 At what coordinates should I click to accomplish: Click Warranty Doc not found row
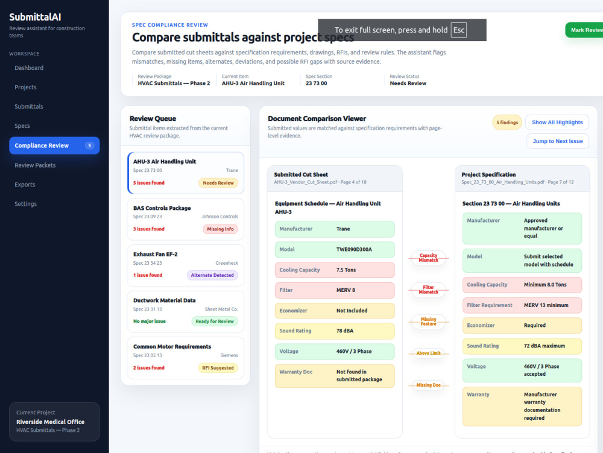coord(335,376)
